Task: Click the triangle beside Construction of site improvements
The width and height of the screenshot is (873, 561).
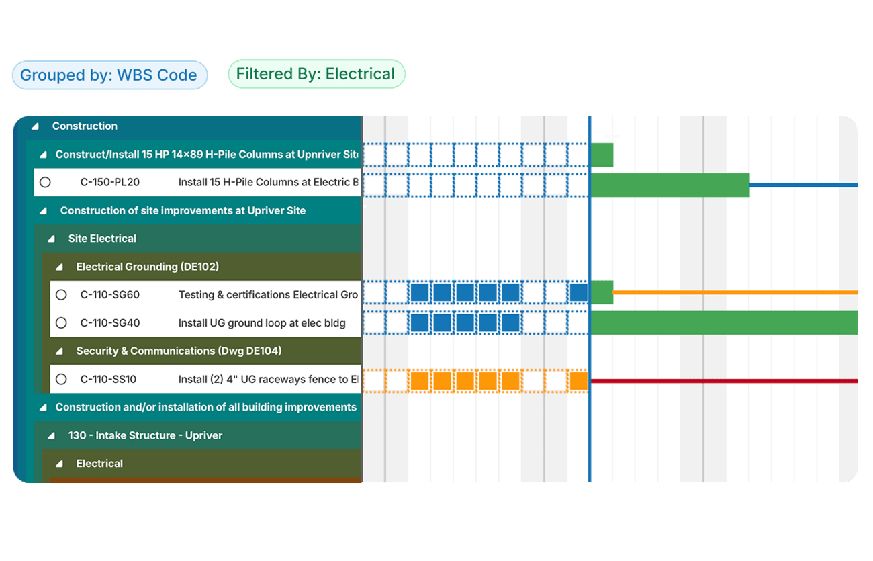Action: point(43,210)
